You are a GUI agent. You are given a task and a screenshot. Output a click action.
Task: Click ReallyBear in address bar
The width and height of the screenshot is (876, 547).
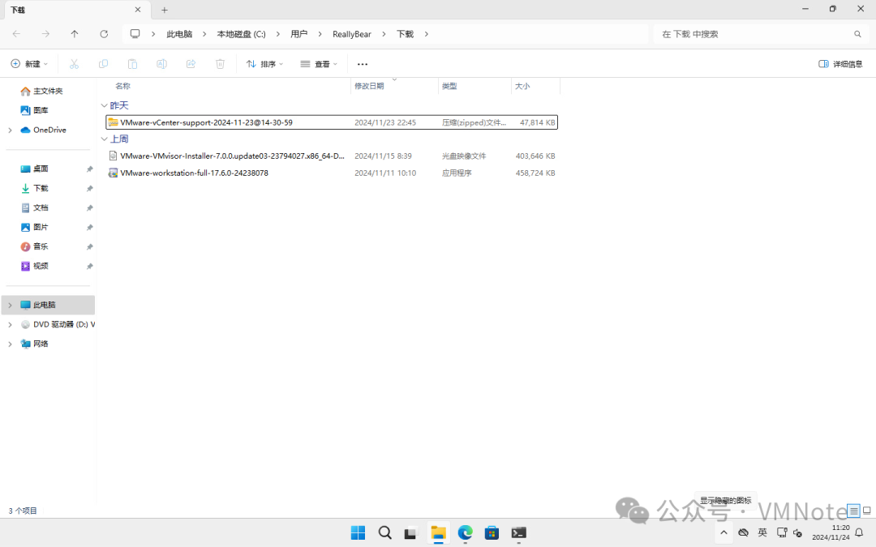click(352, 34)
